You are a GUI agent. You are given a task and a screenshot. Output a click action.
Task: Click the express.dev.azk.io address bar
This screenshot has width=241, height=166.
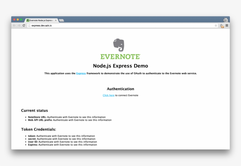[x=123, y=26]
